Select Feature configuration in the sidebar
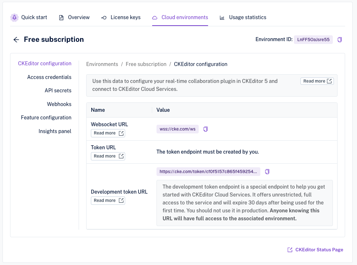357x265 pixels. [x=46, y=118]
